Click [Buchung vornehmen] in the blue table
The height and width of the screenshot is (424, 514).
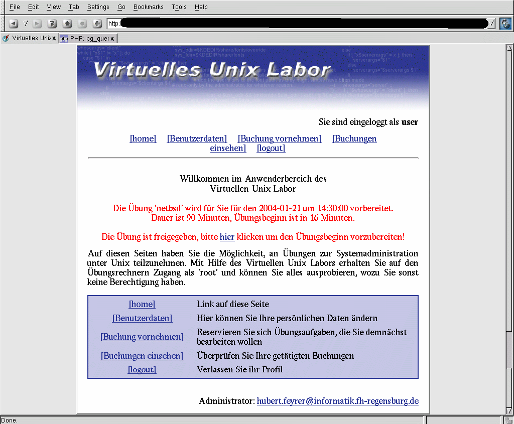pos(142,337)
